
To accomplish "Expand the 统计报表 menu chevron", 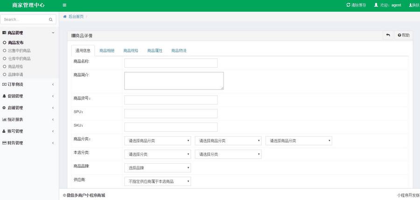I will 53,119.
